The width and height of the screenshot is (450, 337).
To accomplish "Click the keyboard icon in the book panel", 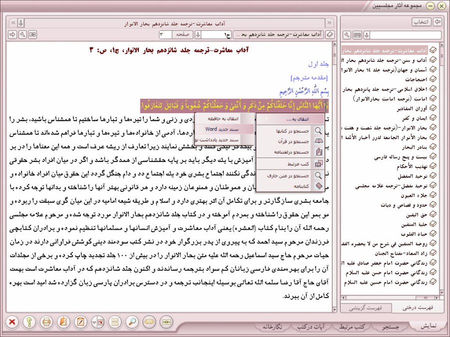I will point(357,35).
